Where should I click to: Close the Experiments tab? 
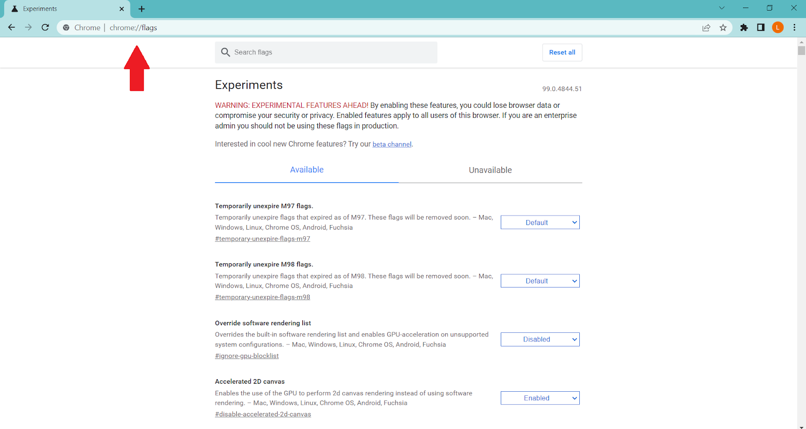(x=121, y=9)
